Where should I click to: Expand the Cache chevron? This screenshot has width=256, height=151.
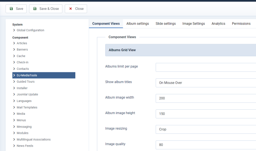(x=14, y=56)
